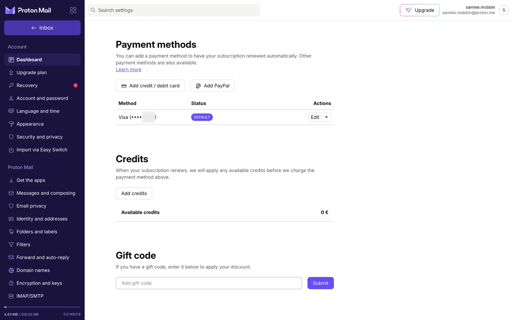The image size is (512, 320).
Task: Click the Security and privacy shield icon
Action: click(x=11, y=137)
